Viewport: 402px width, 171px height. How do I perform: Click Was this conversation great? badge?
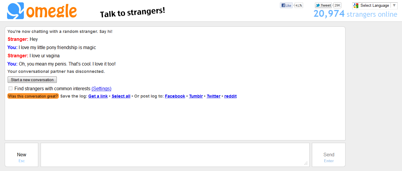coord(33,96)
